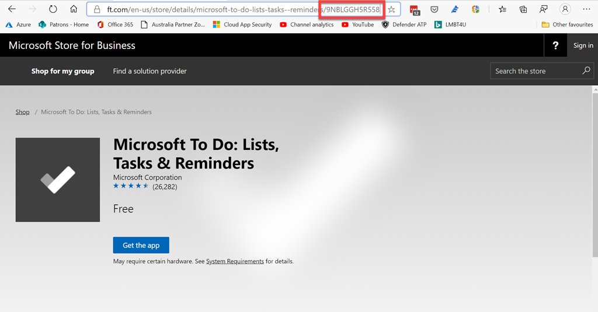Screen dimensions: 598x312
Task: Open the Collections icon in toolbar
Action: (523, 9)
